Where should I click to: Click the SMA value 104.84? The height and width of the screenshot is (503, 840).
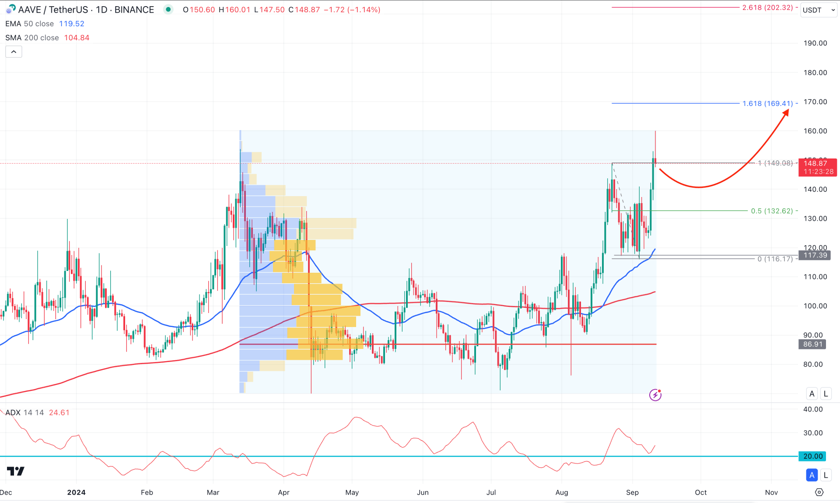(x=77, y=38)
